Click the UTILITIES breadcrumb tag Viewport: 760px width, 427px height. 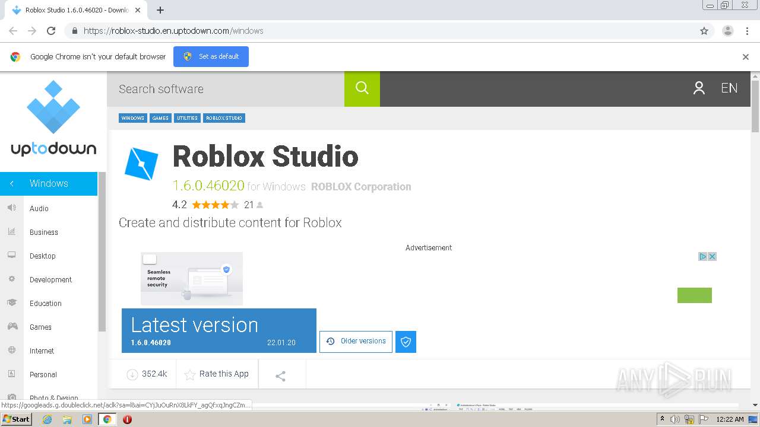point(187,118)
